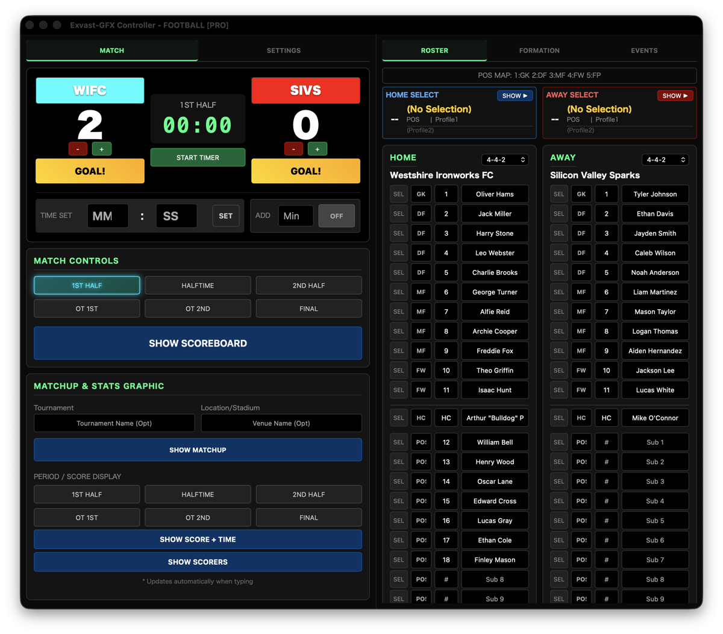Viewport: 723px width, 634px height.
Task: Click the Edward Cross name field
Action: coord(495,501)
